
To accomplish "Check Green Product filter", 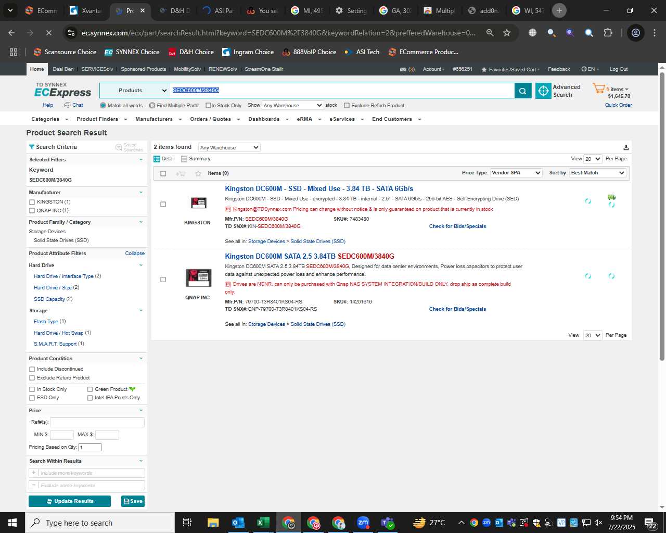I will point(90,389).
